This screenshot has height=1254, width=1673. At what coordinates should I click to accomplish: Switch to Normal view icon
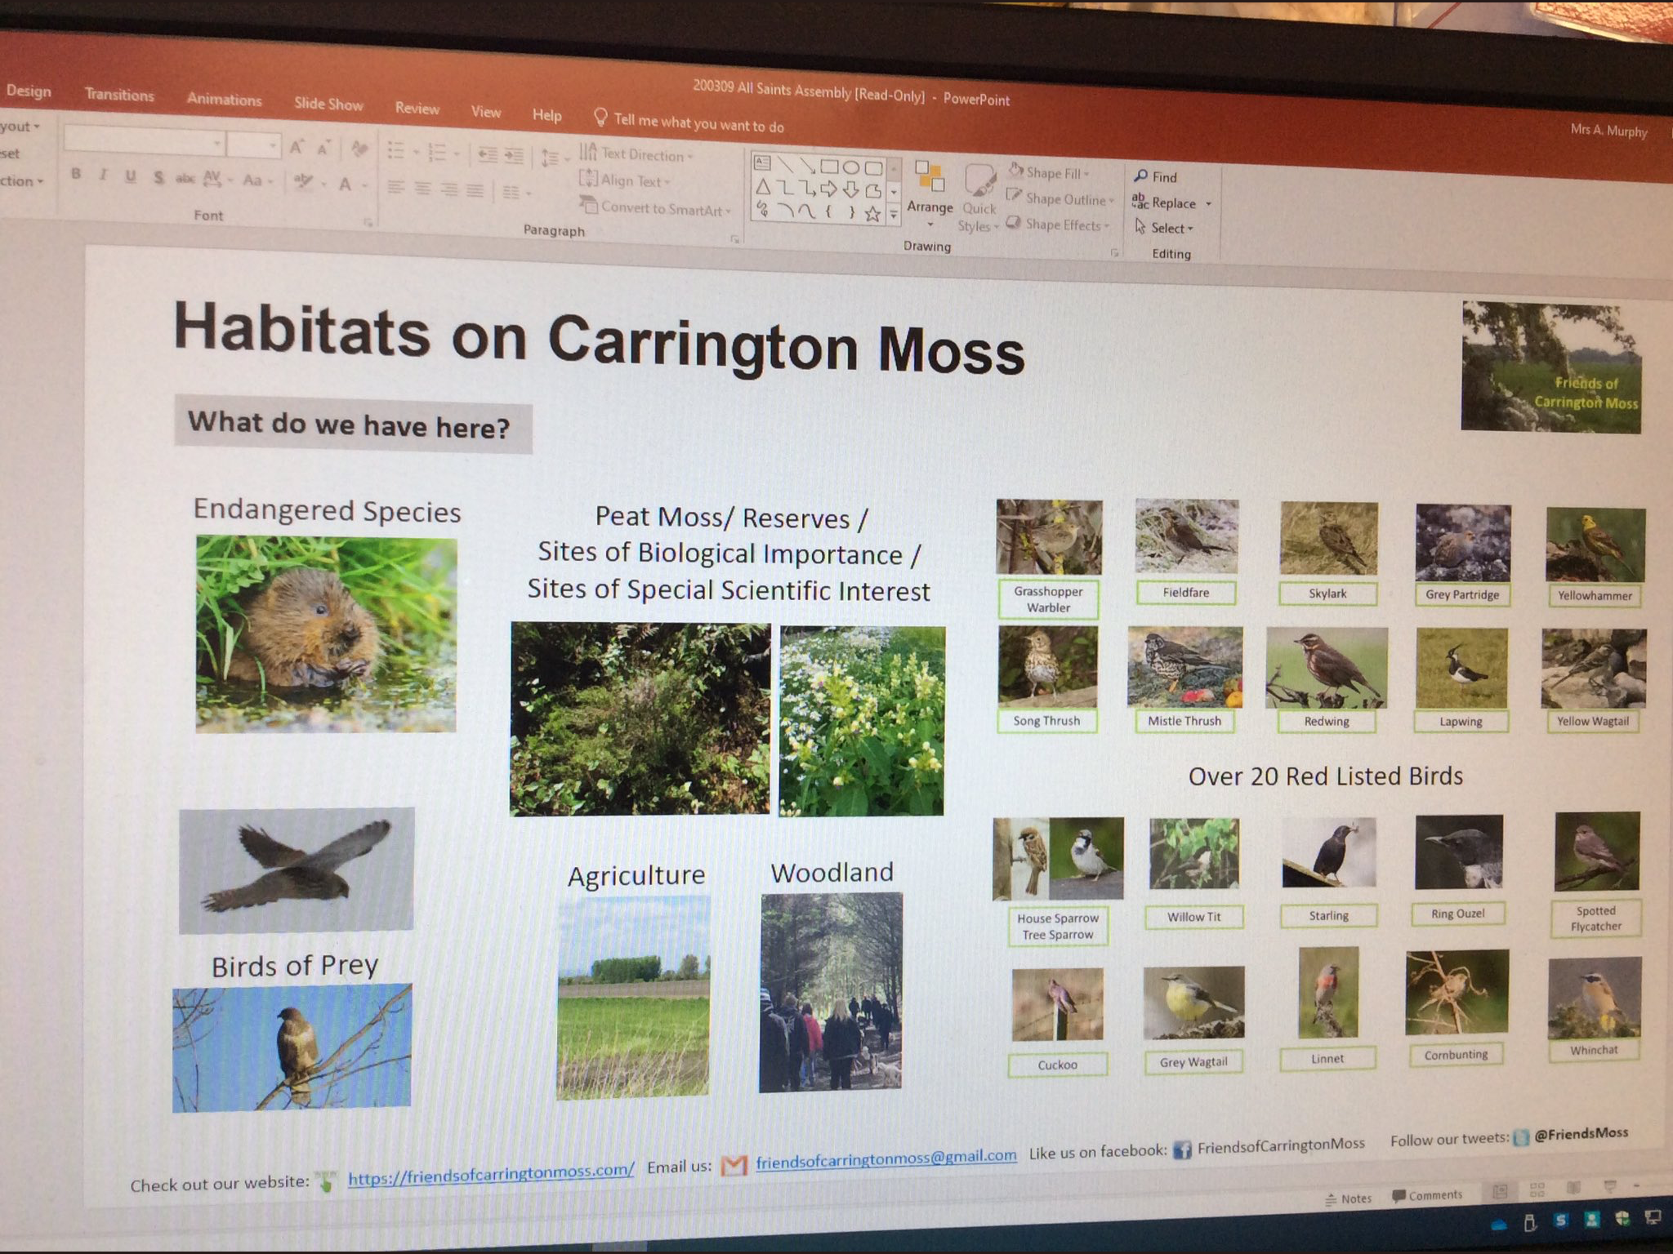(x=1500, y=1192)
